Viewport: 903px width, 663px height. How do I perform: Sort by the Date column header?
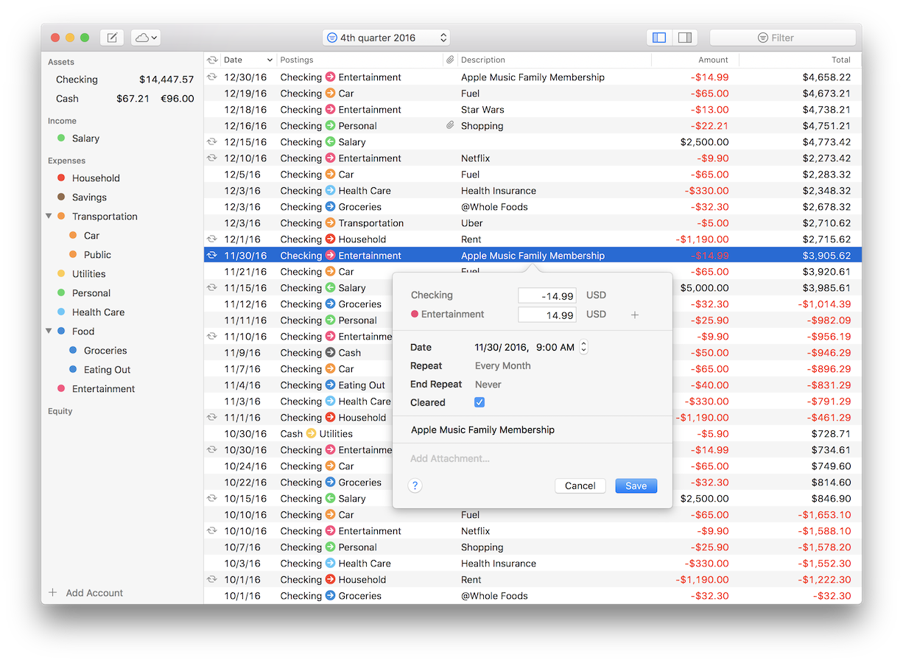[248, 60]
